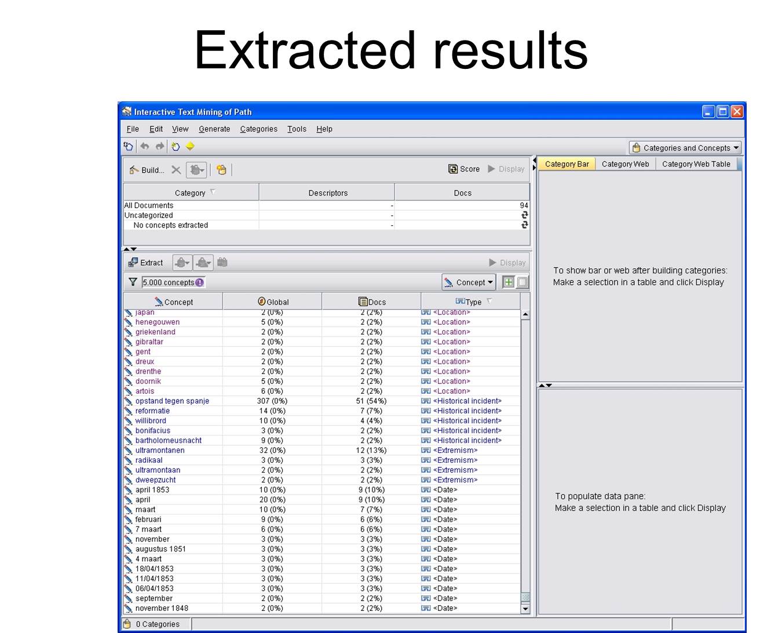The image size is (782, 633).
Task: Click the Docs column header in concept table
Action: (371, 302)
